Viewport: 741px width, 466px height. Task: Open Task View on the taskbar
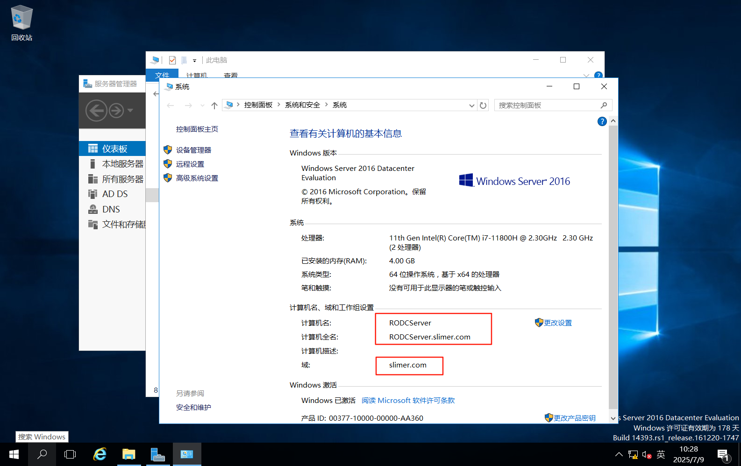(x=70, y=454)
